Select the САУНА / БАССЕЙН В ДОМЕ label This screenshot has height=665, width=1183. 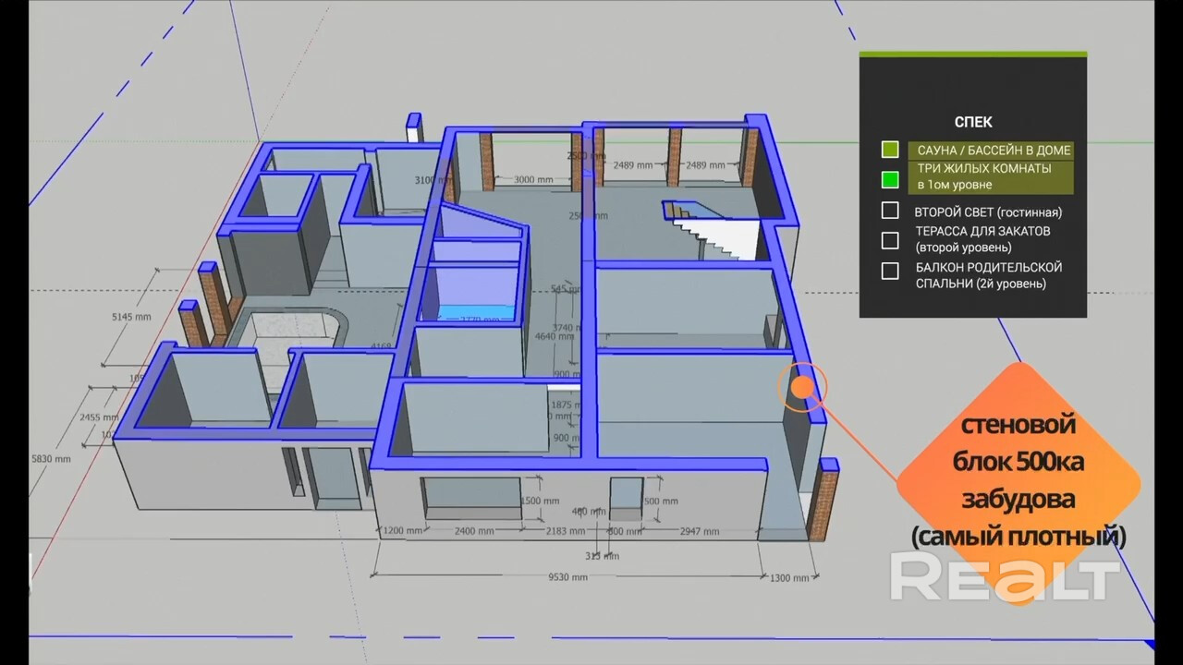pos(994,150)
